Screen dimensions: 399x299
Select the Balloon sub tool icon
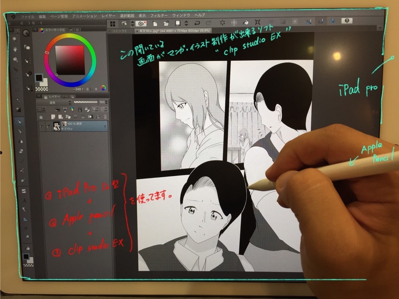point(27,48)
